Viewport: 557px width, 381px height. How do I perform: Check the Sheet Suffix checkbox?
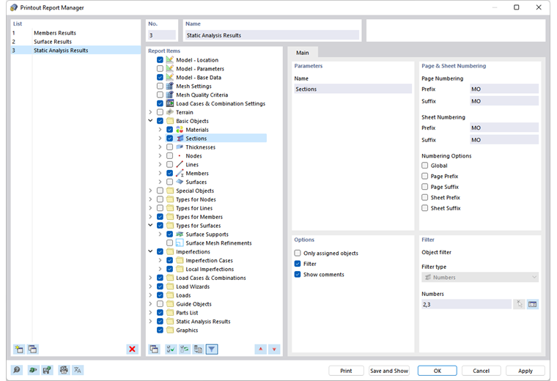point(425,208)
